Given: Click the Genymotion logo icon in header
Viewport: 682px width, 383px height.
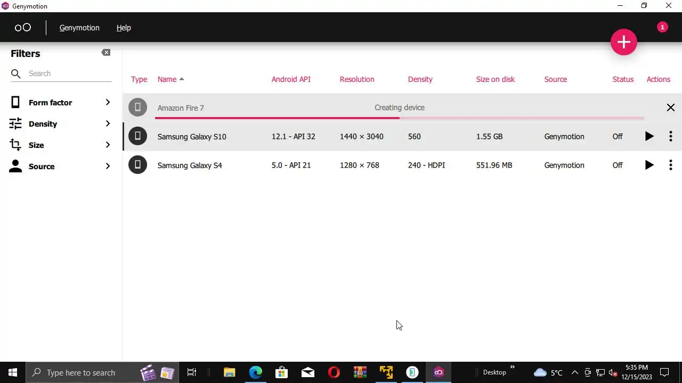Looking at the screenshot, I should 22,28.
